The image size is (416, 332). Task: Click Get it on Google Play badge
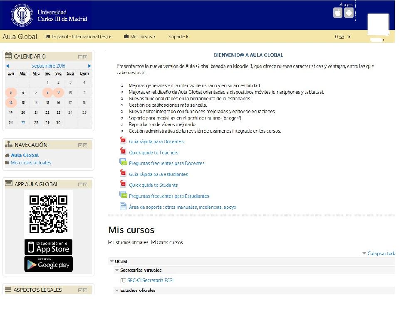[48, 264]
